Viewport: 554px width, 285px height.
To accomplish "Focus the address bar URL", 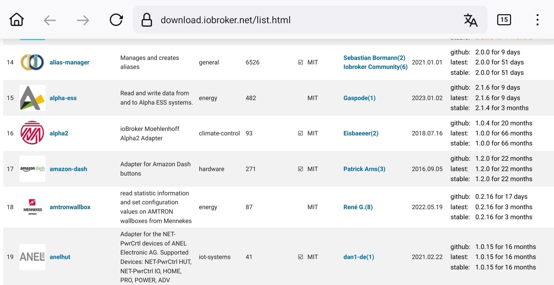I will click(x=225, y=20).
